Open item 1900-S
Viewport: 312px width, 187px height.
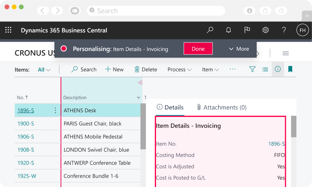(26, 123)
